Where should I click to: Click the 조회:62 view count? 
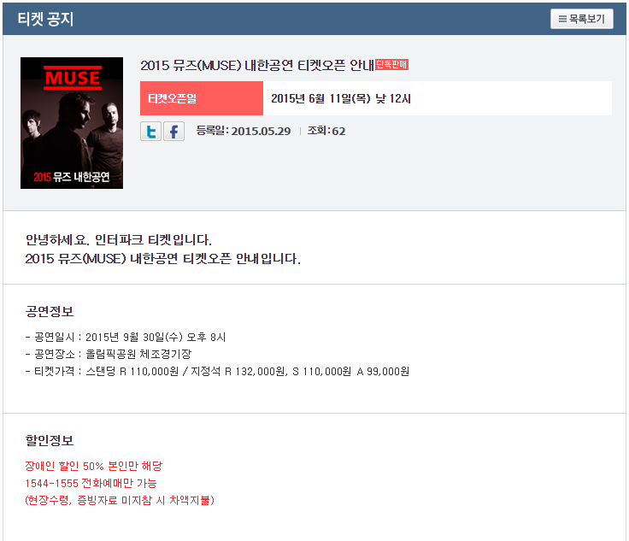[326, 131]
